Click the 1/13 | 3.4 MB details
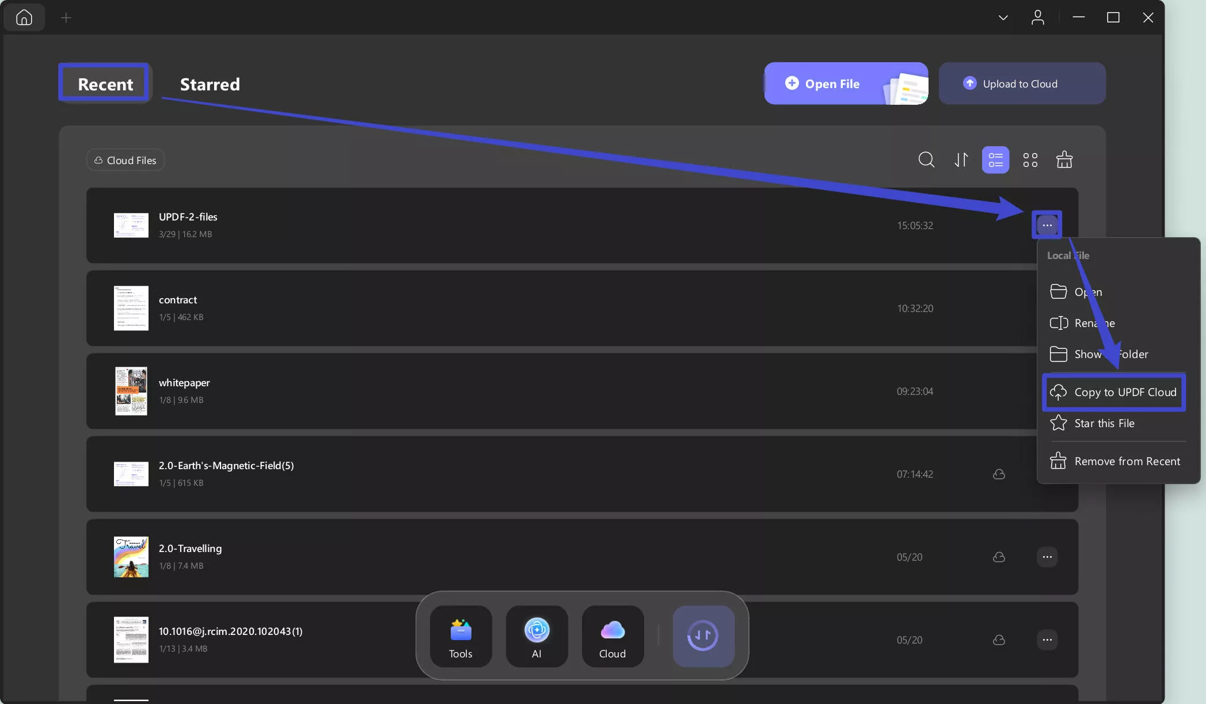The width and height of the screenshot is (1206, 704). click(183, 649)
